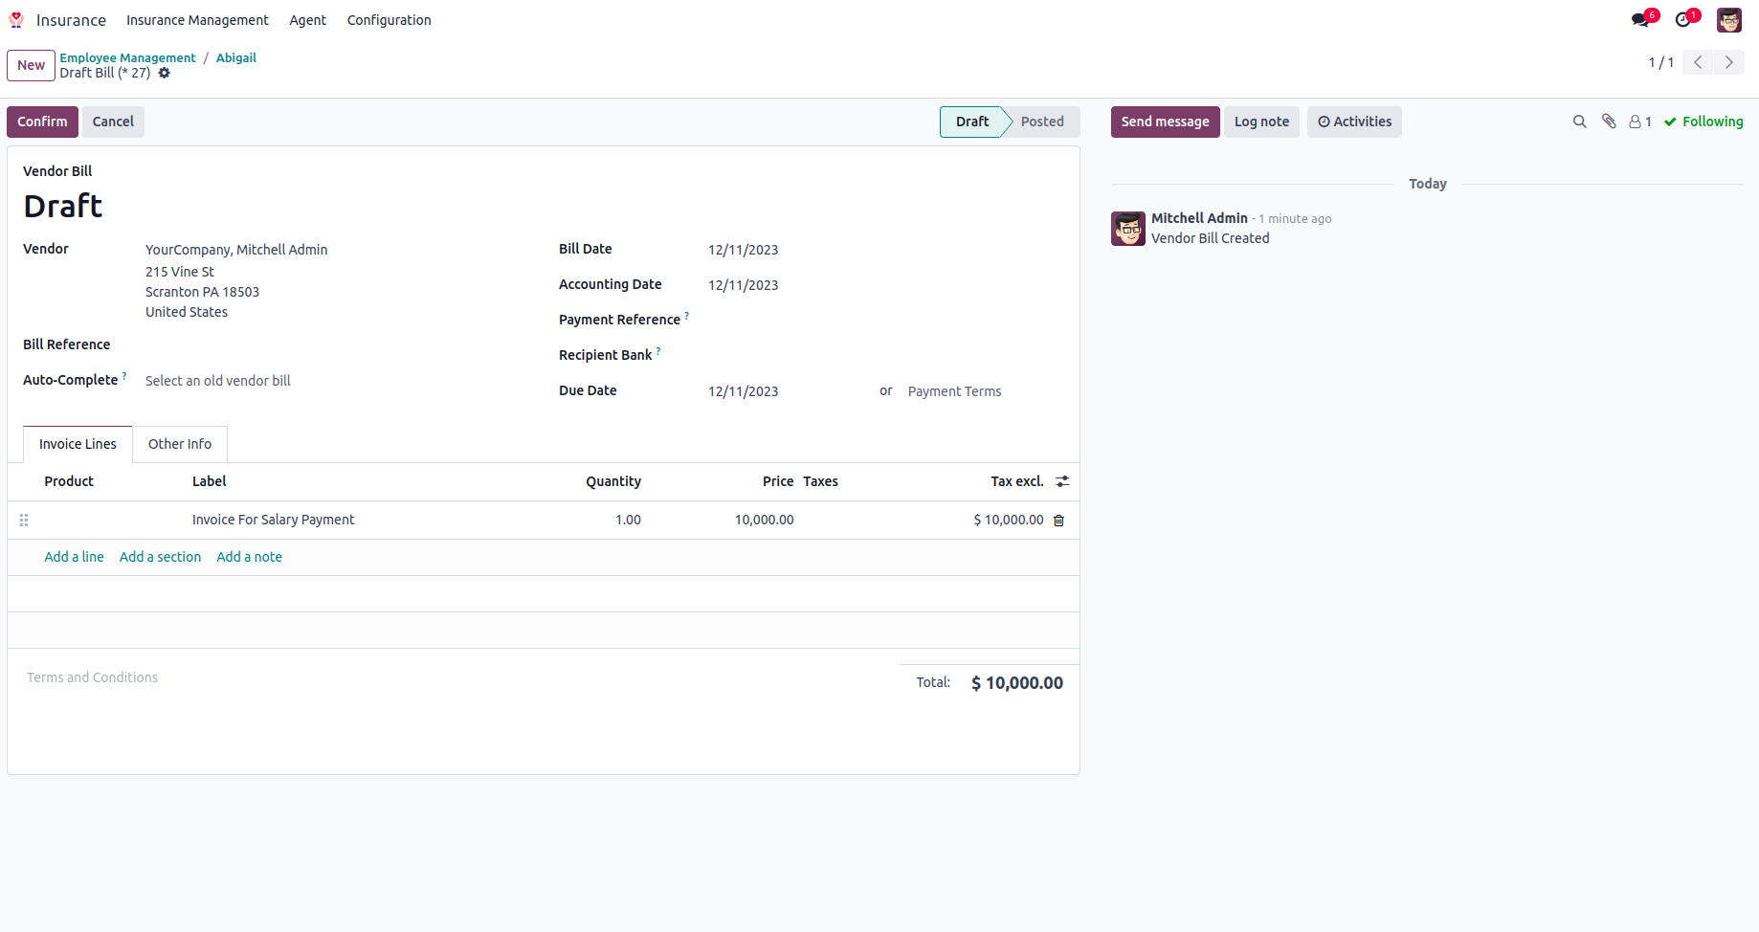
Task: Show followers list icon
Action: point(1640,122)
